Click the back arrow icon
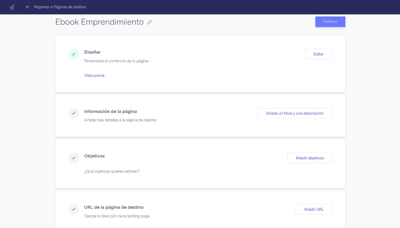Image resolution: width=400 pixels, height=228 pixels. tap(28, 7)
